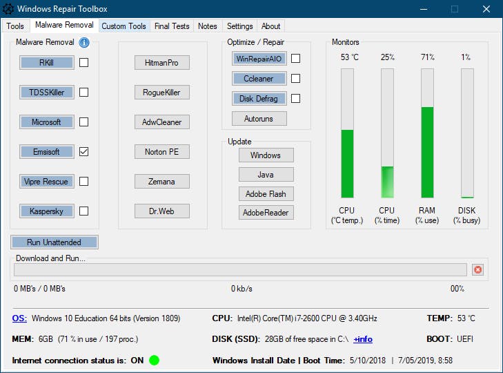The height and width of the screenshot is (373, 503).
Task: Click the red cancel download icon
Action: 477,270
